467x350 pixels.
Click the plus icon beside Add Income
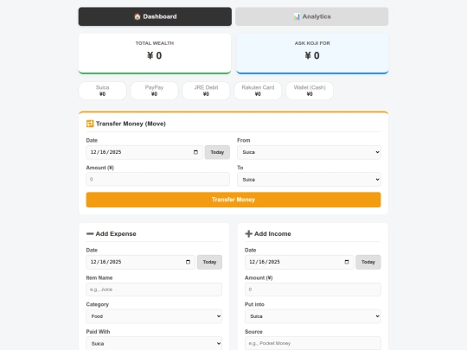point(249,233)
